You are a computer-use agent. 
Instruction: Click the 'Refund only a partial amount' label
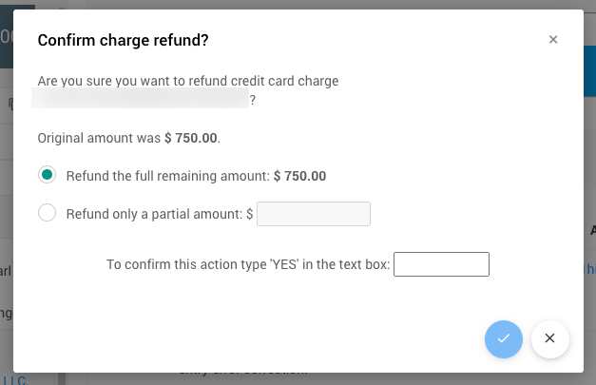(155, 215)
